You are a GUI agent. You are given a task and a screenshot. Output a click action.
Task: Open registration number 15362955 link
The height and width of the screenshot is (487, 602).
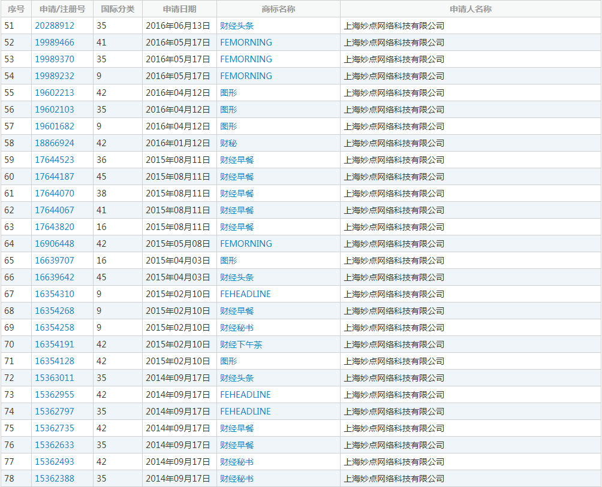[x=55, y=395]
